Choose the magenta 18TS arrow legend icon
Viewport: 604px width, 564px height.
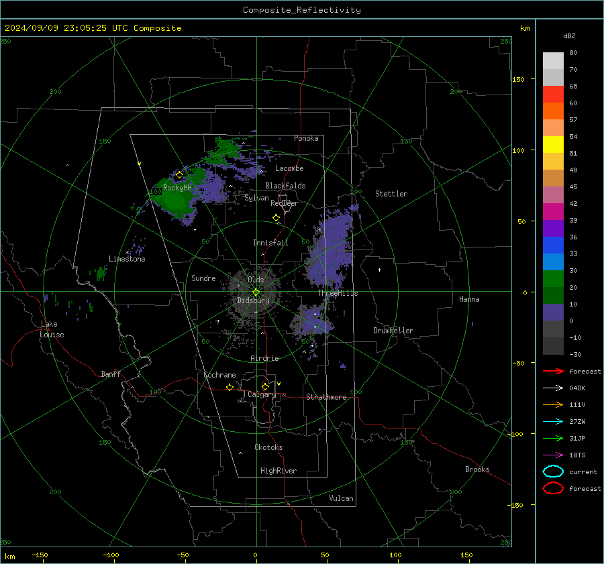[x=553, y=455]
